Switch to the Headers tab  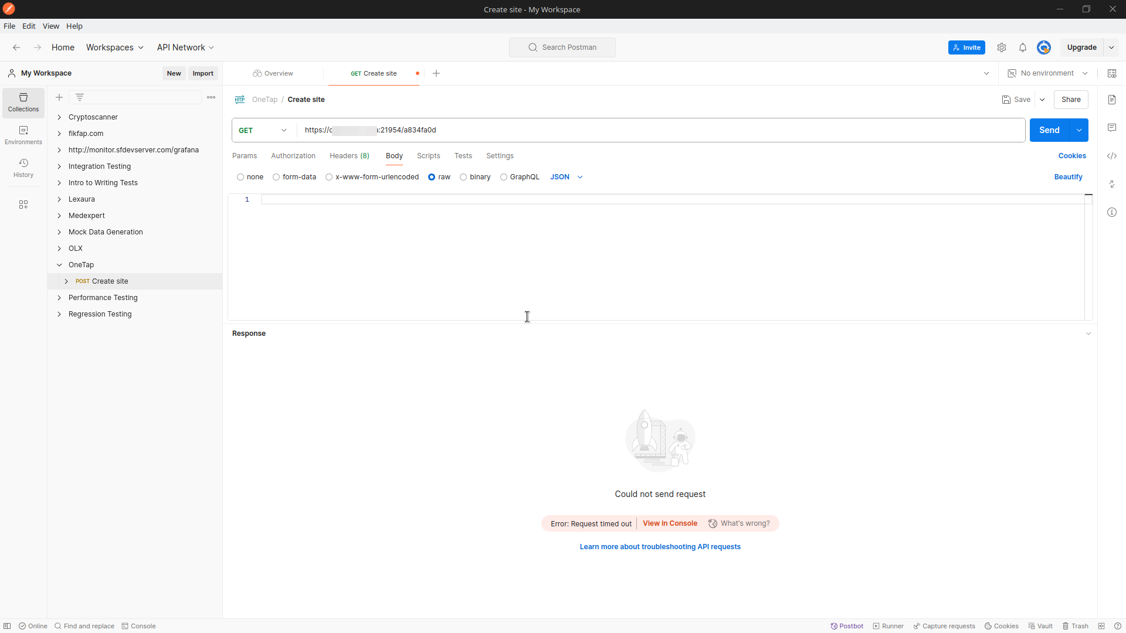[349, 156]
